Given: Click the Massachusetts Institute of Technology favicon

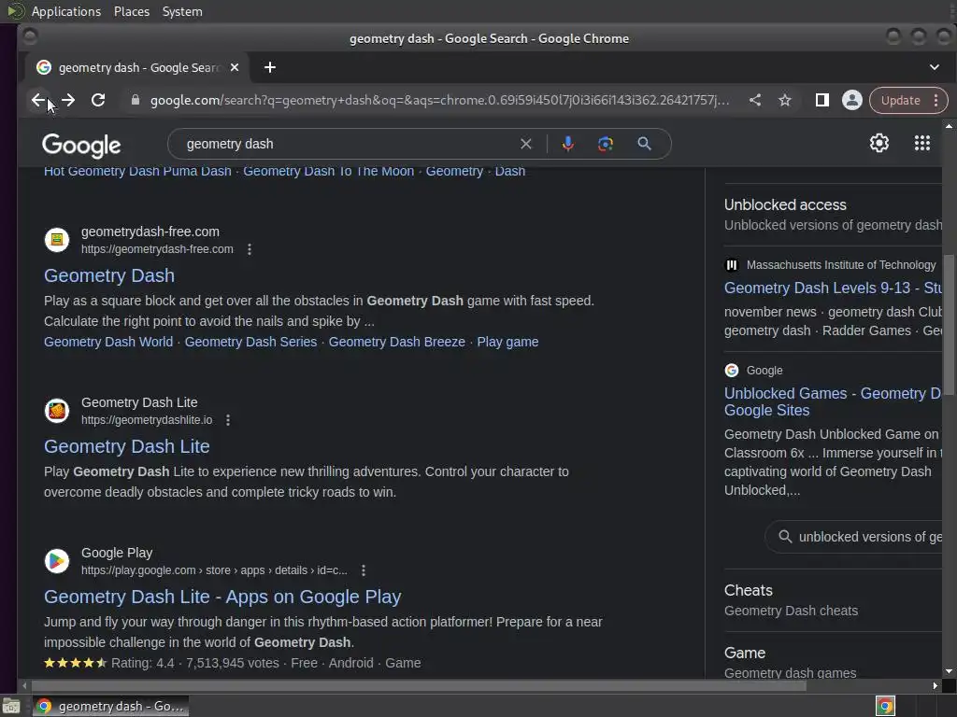Looking at the screenshot, I should (731, 265).
